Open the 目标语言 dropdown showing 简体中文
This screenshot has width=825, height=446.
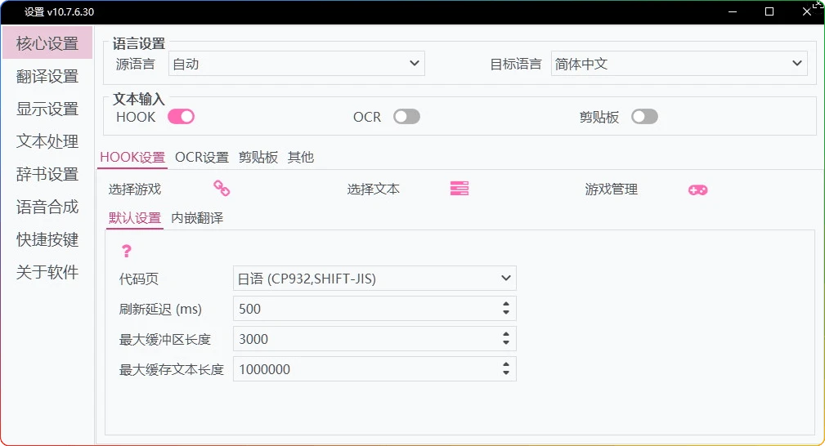click(679, 64)
